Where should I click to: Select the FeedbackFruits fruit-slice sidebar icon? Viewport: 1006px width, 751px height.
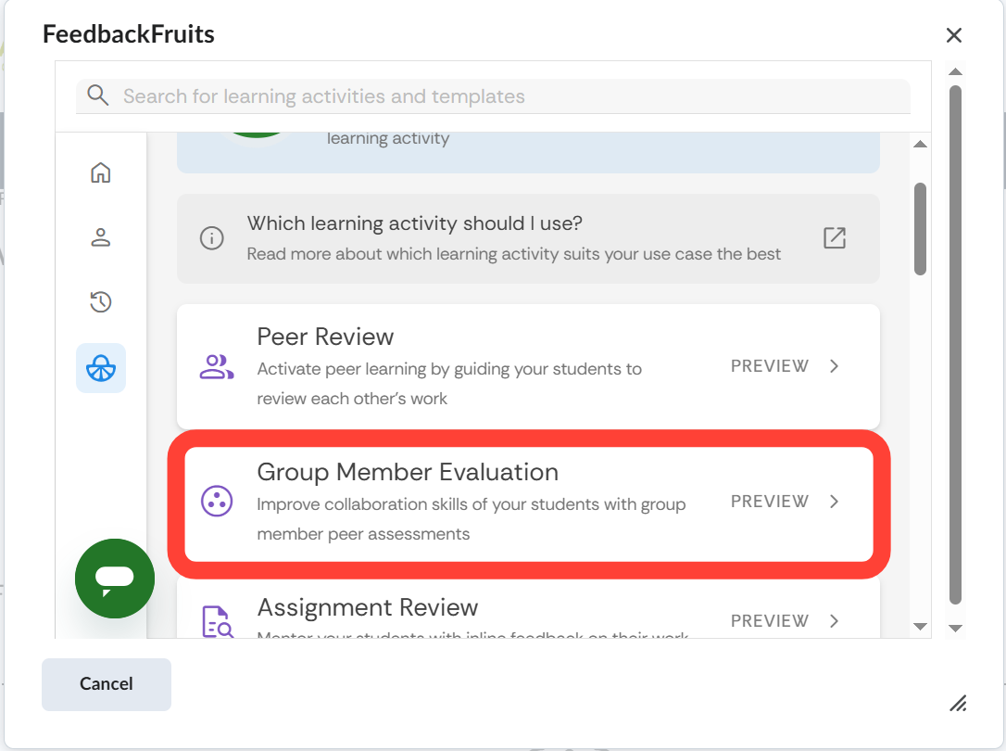[101, 368]
